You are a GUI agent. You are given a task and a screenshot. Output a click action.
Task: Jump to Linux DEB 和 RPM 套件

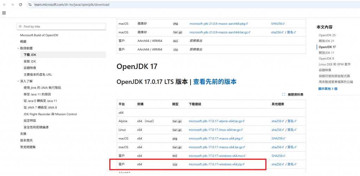pos(335,64)
